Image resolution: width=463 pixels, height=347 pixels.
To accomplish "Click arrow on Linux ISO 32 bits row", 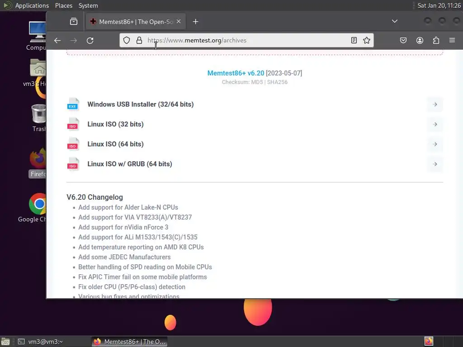I will 435,124.
